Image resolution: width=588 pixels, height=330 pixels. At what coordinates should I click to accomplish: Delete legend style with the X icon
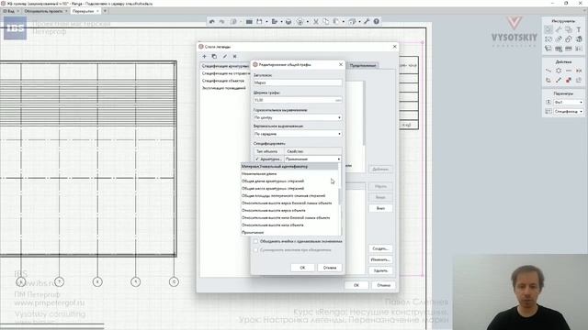[x=235, y=57]
